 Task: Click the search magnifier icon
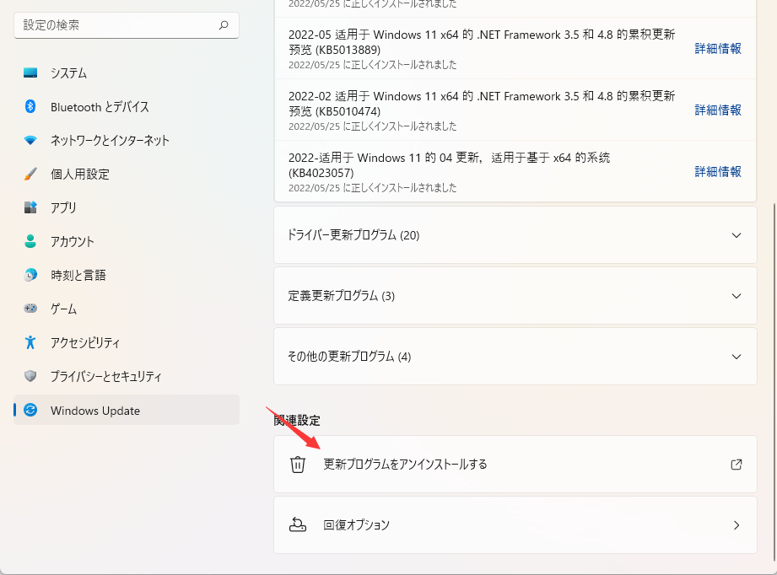pos(224,26)
